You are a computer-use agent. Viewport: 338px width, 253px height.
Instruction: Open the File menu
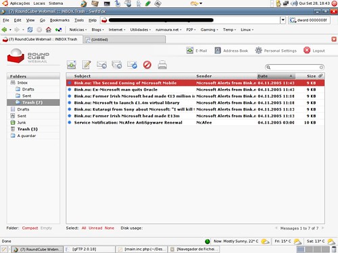[6, 20]
